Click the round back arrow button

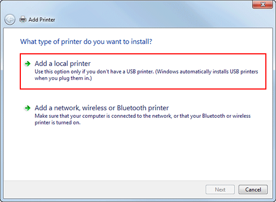point(10,20)
